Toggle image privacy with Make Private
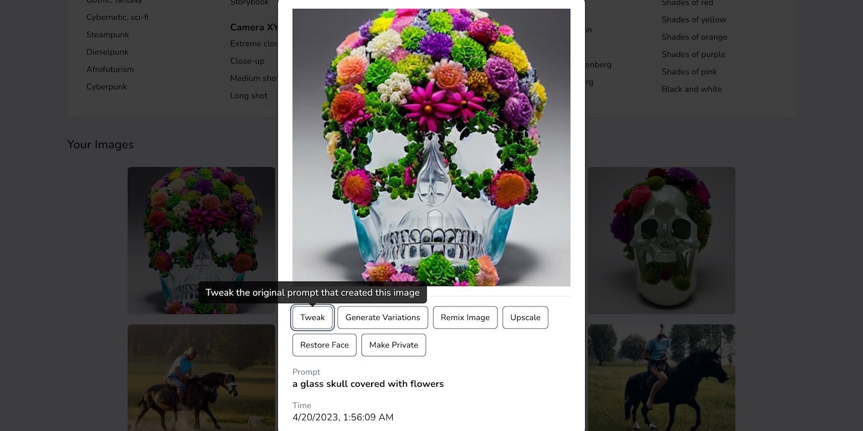 tap(393, 345)
